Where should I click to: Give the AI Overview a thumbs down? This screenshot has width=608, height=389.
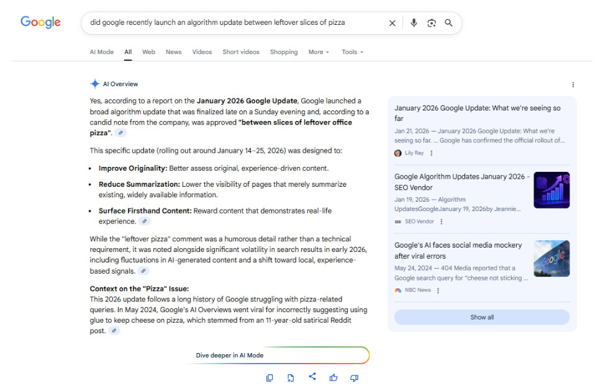click(354, 378)
